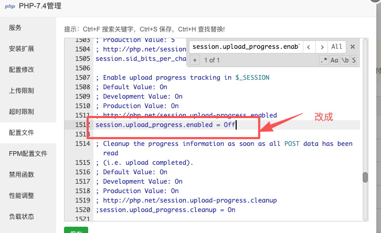
Task: Click the PHP logo in title
Action: click(10, 6)
